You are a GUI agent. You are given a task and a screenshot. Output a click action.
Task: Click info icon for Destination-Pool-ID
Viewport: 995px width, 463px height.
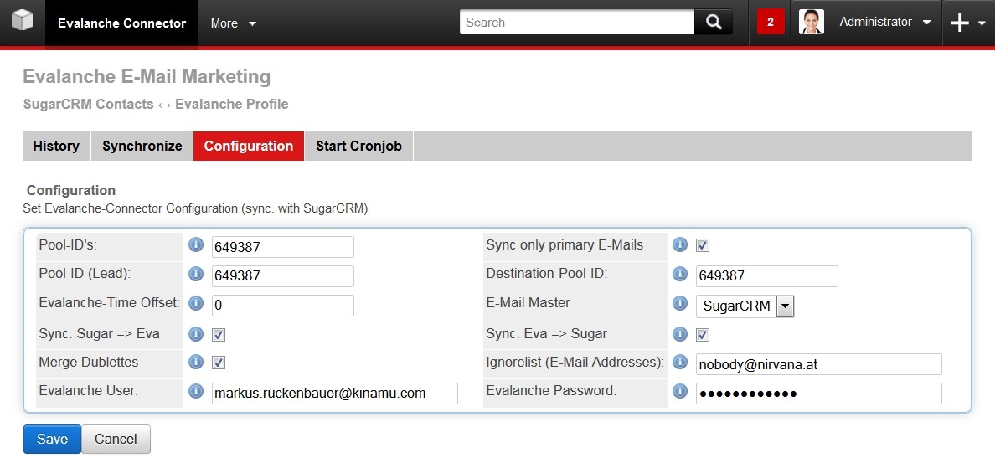pos(680,274)
